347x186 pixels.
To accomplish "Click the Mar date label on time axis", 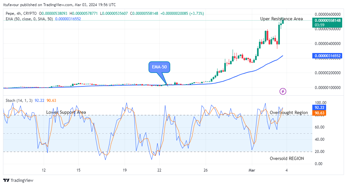I will click(252, 170).
